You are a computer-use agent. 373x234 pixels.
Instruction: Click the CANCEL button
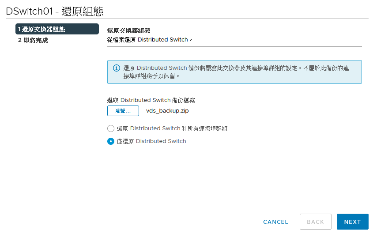[x=275, y=222]
